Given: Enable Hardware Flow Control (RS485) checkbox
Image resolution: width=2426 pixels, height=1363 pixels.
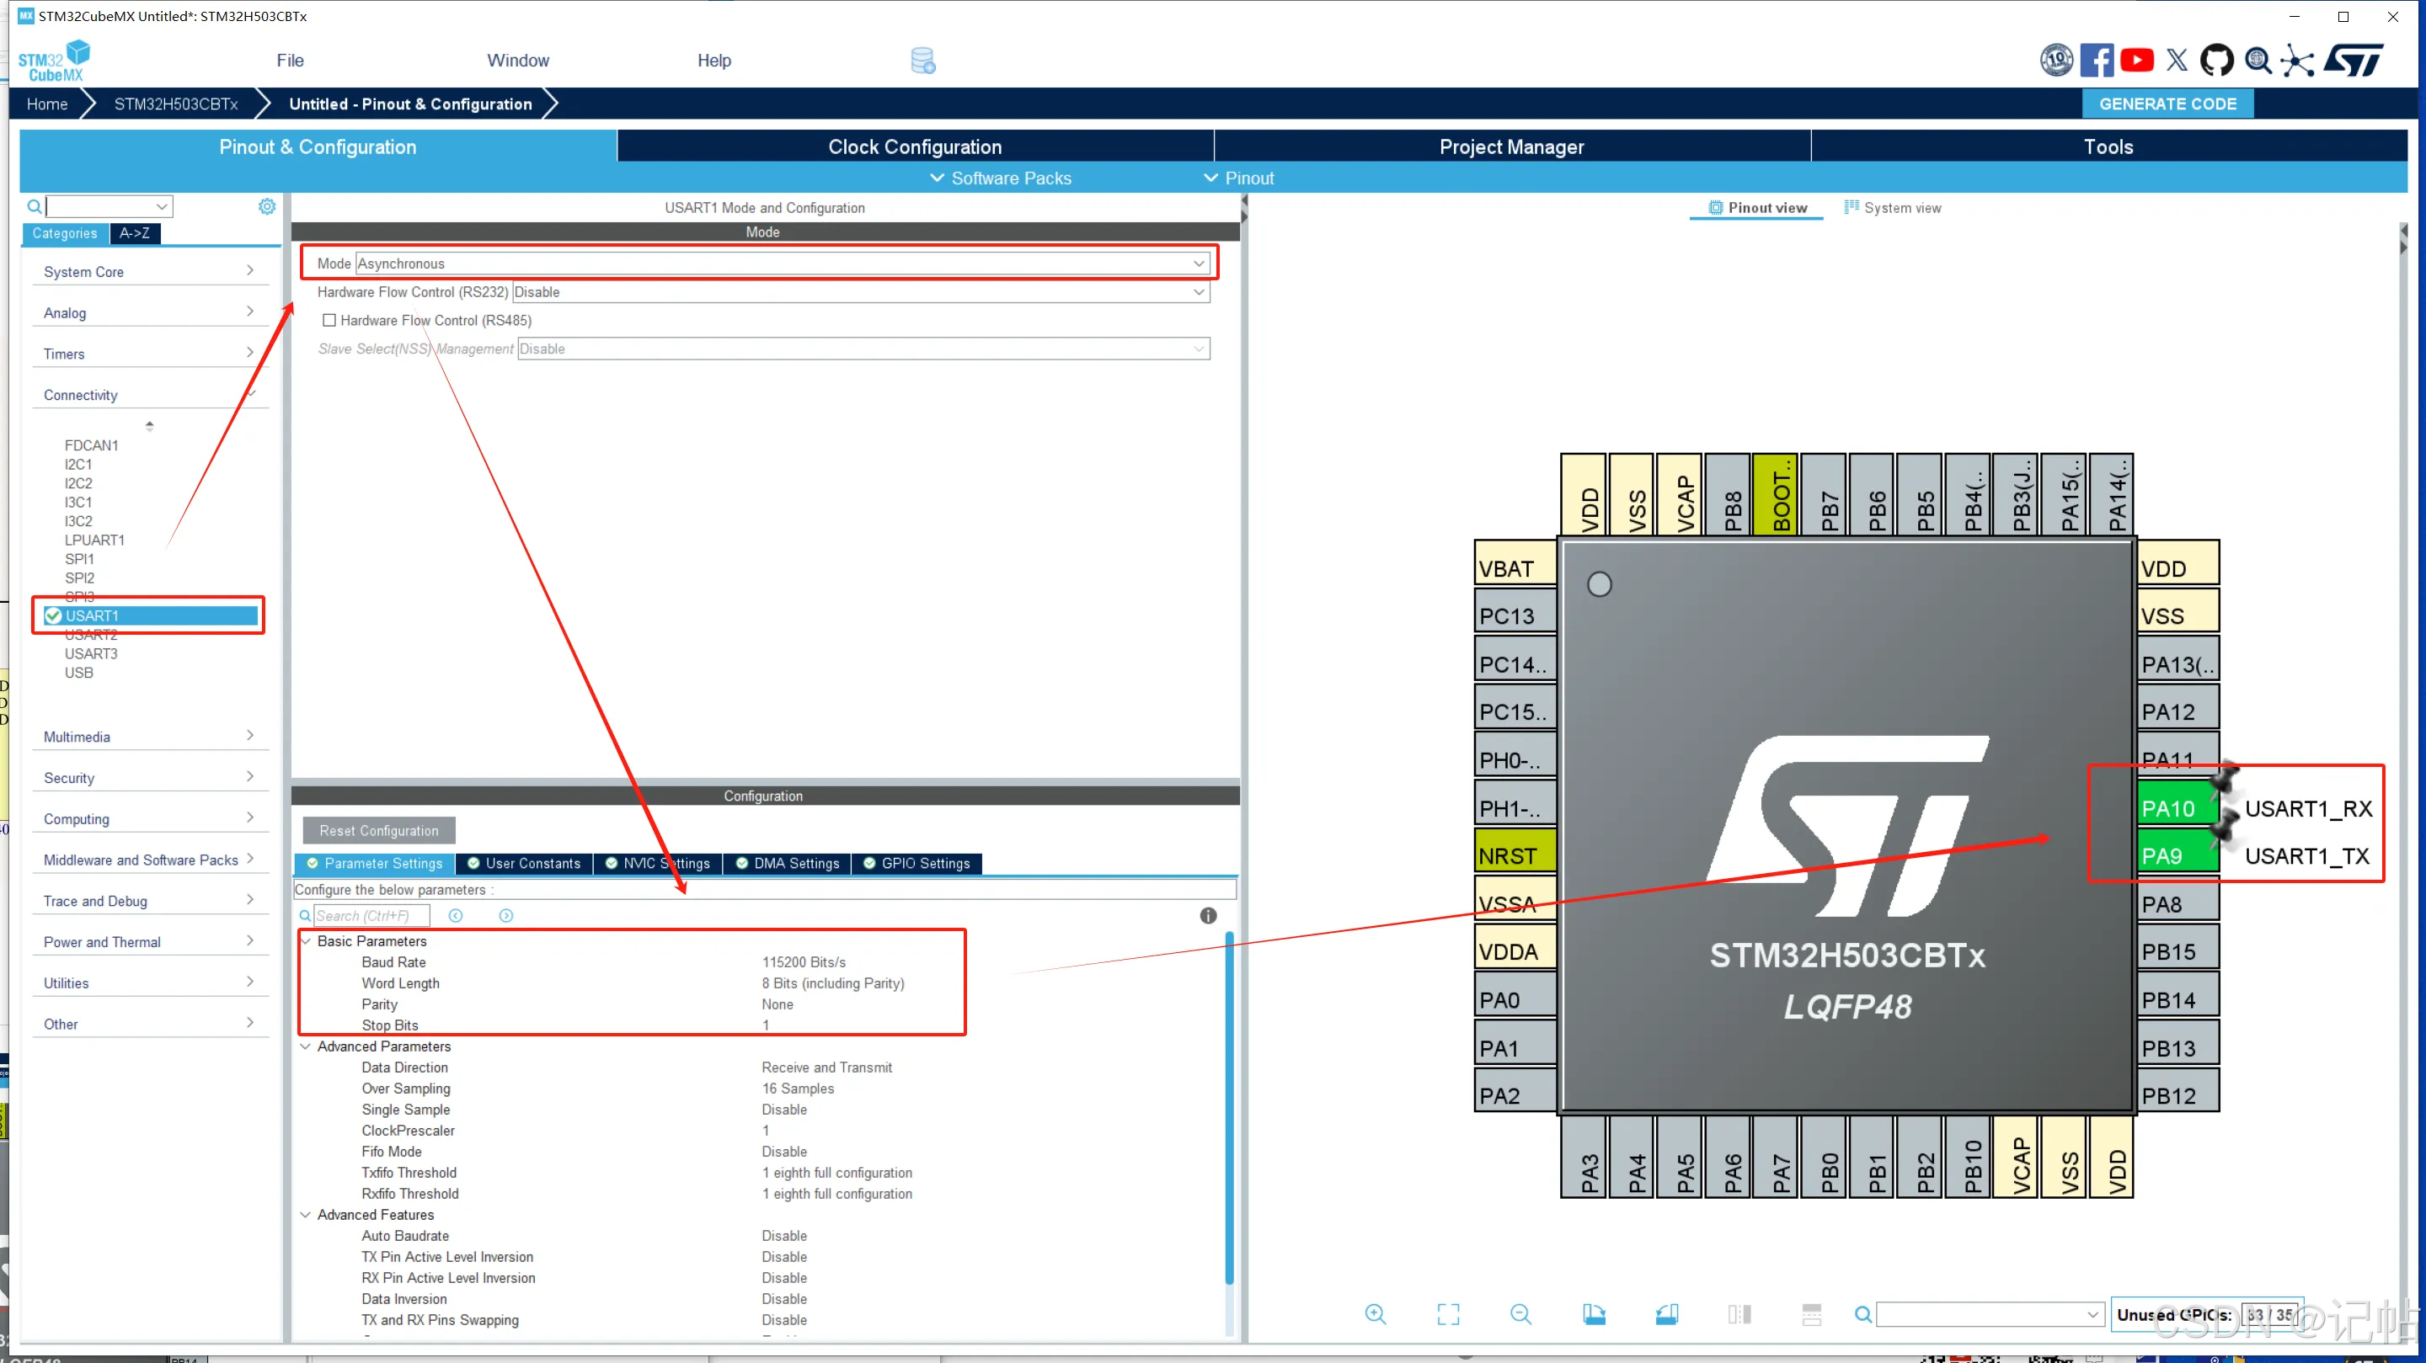Looking at the screenshot, I should coord(329,320).
